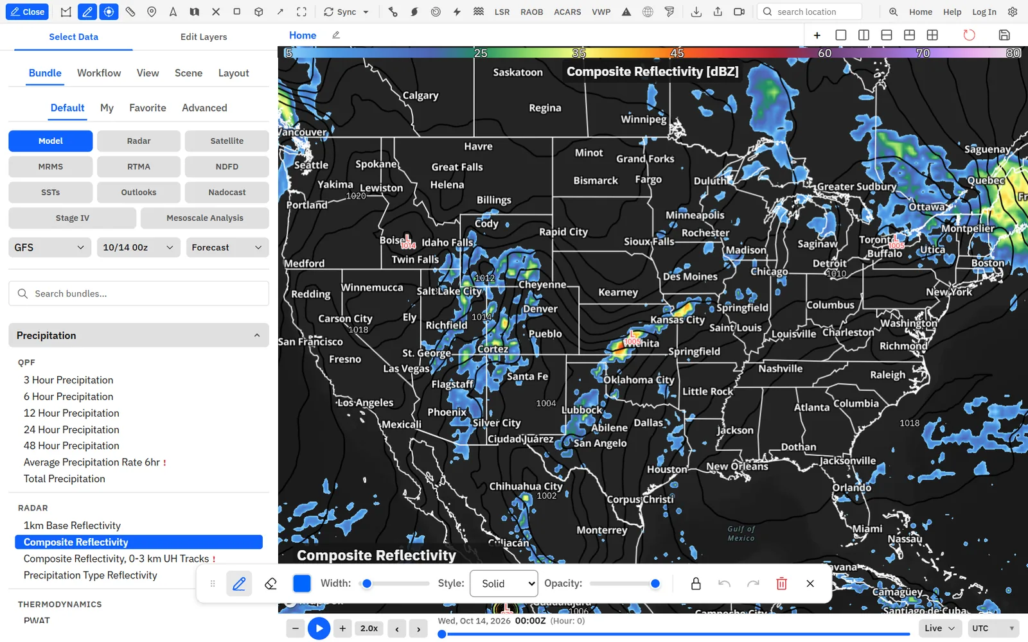The height and width of the screenshot is (642, 1028).
Task: Download data using the download icon
Action: (x=696, y=12)
